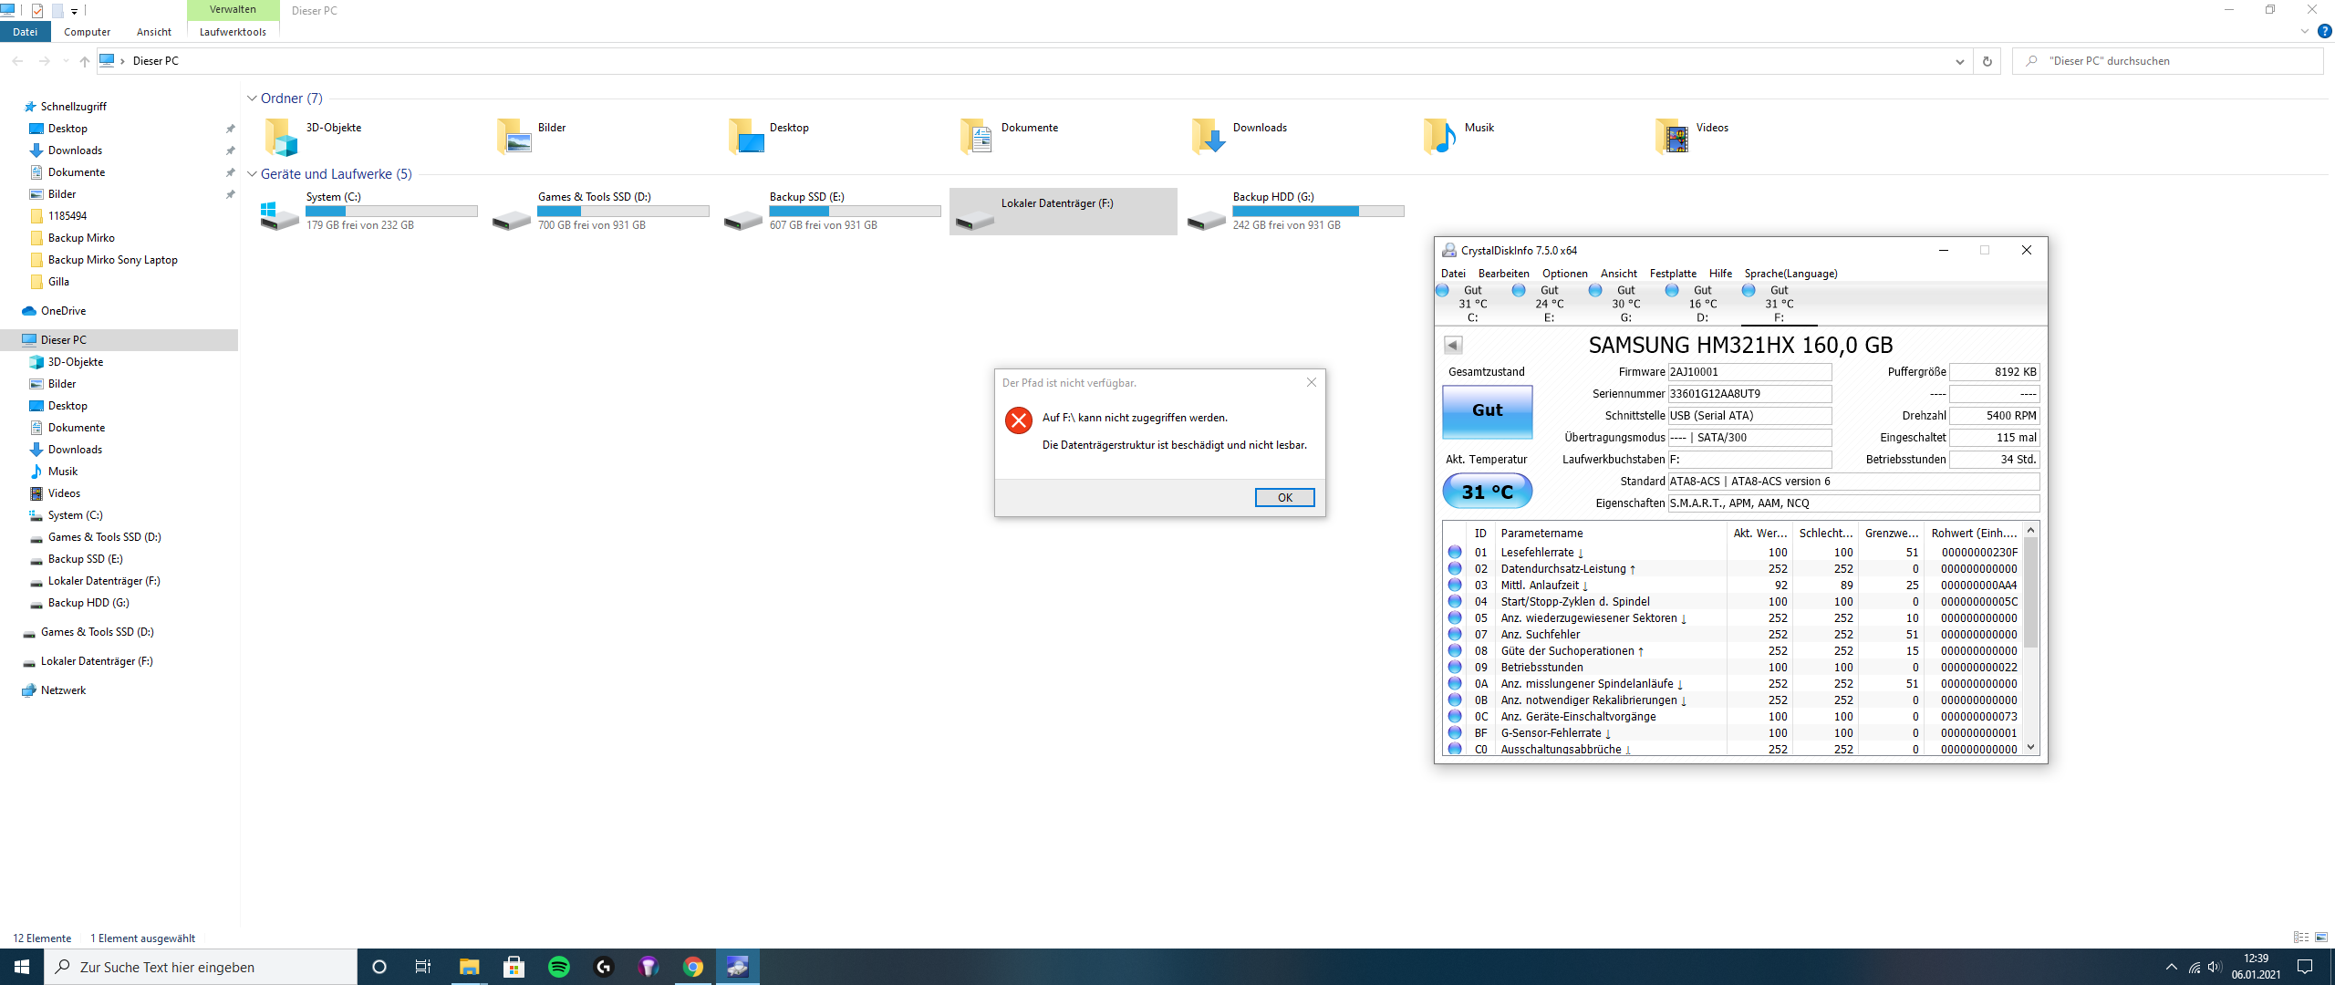The width and height of the screenshot is (2335, 985).
Task: Click the up-one-level arrow in Explorer
Action: pos(85,61)
